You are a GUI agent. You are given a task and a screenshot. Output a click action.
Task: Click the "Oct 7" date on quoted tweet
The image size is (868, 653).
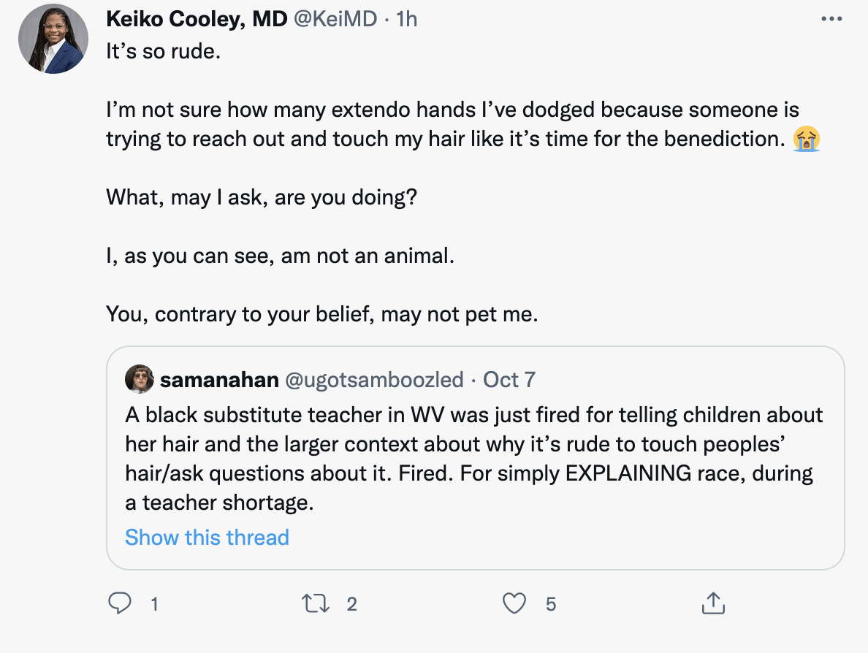pyautogui.click(x=509, y=380)
